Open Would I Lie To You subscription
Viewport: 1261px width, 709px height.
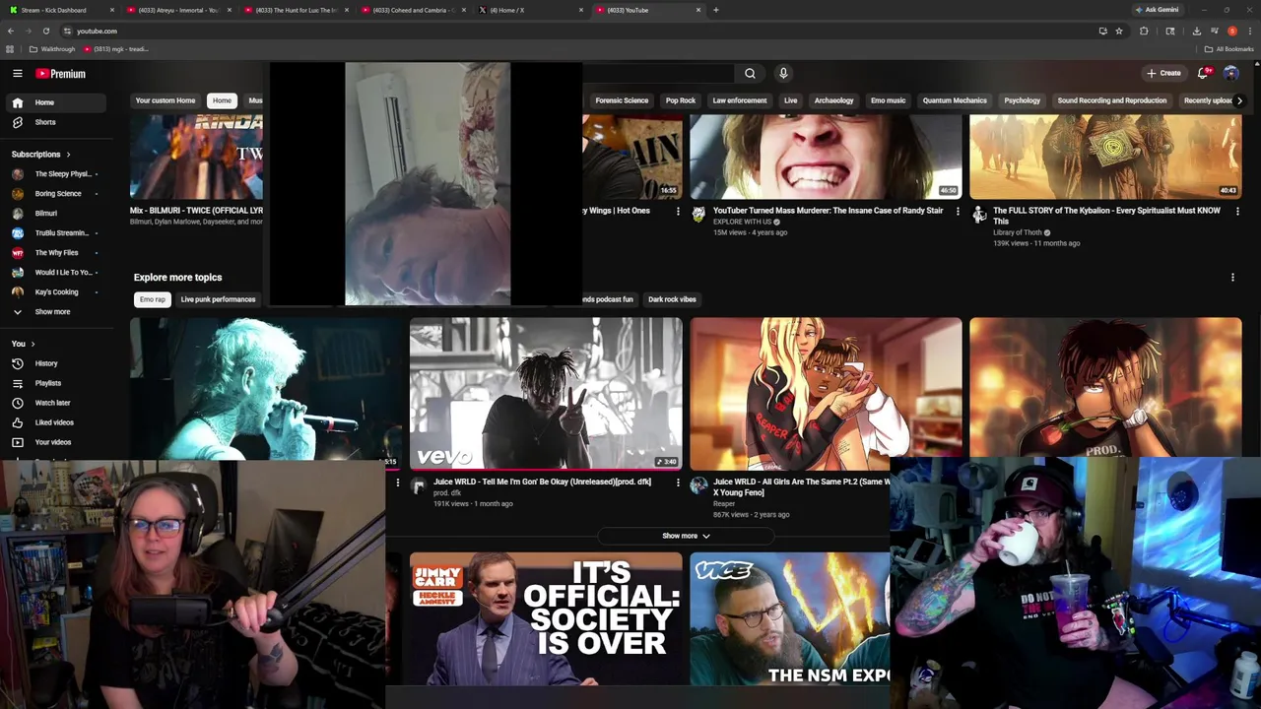point(57,272)
